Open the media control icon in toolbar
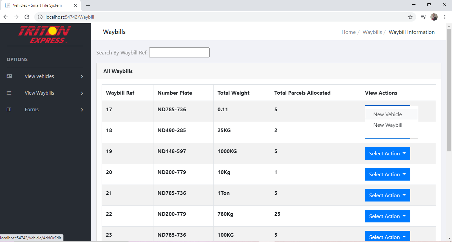 click(x=423, y=17)
